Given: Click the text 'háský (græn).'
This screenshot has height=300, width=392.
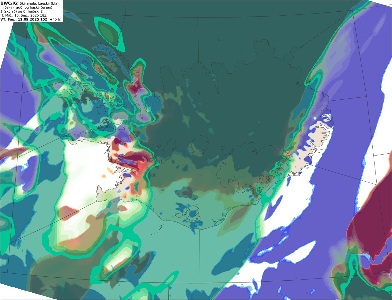Looking at the screenshot, I should point(41,7).
